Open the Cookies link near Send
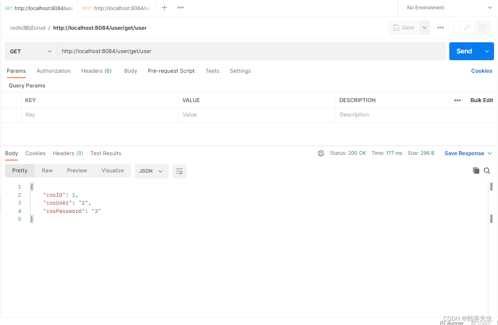 (x=482, y=71)
